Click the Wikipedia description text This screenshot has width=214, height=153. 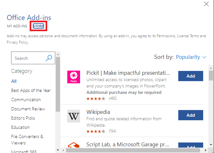coord(124,122)
